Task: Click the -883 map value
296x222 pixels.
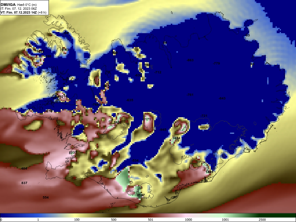Action: 190,60
